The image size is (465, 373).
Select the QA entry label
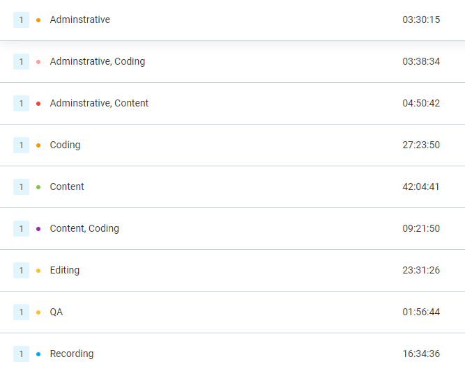(56, 312)
